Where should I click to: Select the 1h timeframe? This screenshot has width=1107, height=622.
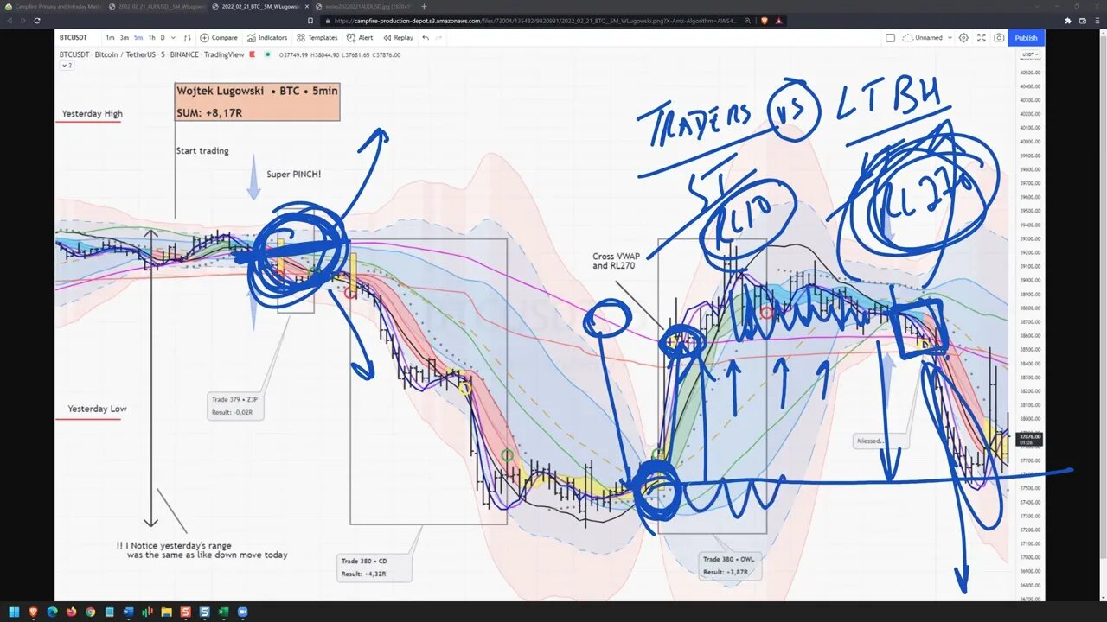coord(152,38)
